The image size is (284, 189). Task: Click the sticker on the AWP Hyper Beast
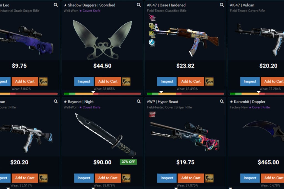[152, 114]
